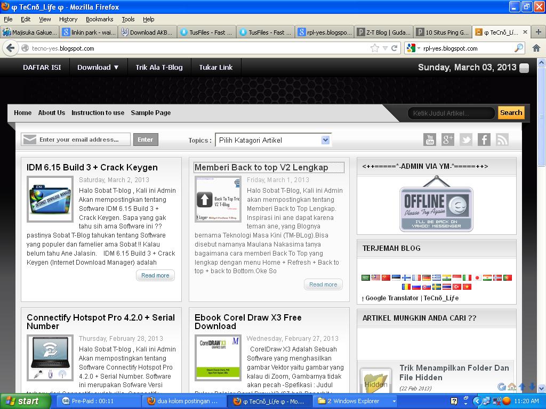Reload the page with refresh icon
This screenshot has height=409, width=546.
click(x=394, y=48)
